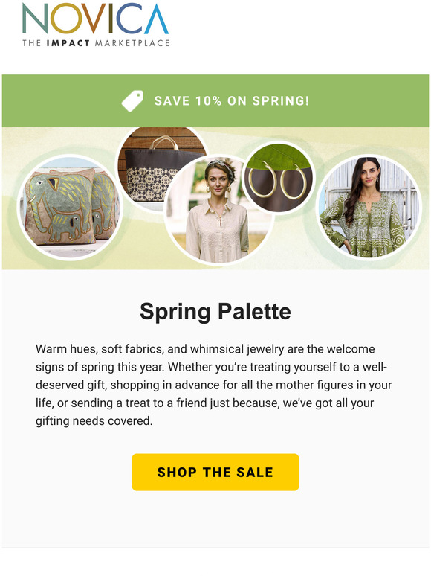Open the gold hoop earrings image
This screenshot has width=431, height=576.
[x=279, y=178]
